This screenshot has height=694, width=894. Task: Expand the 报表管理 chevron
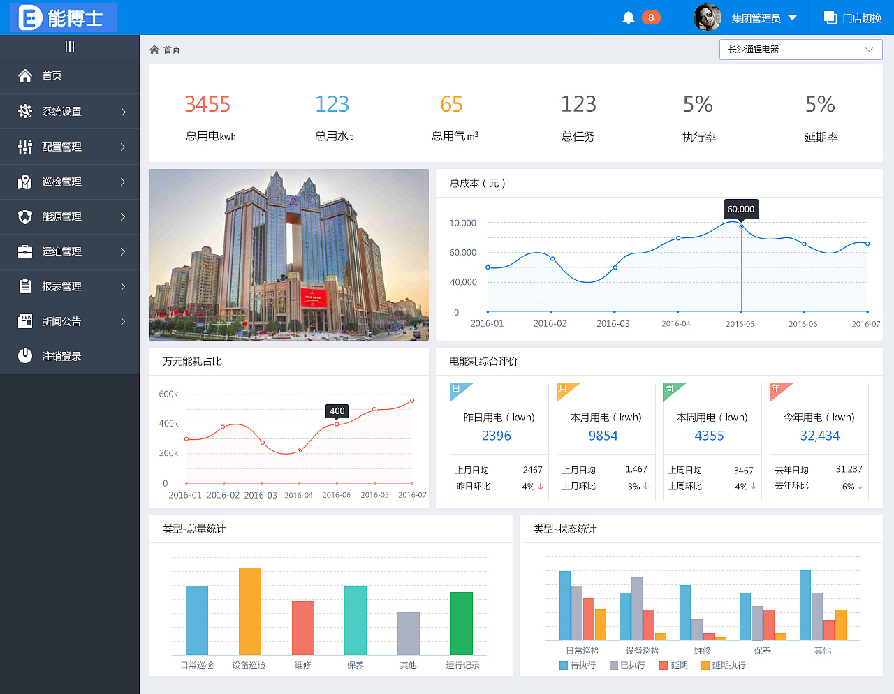tap(123, 286)
